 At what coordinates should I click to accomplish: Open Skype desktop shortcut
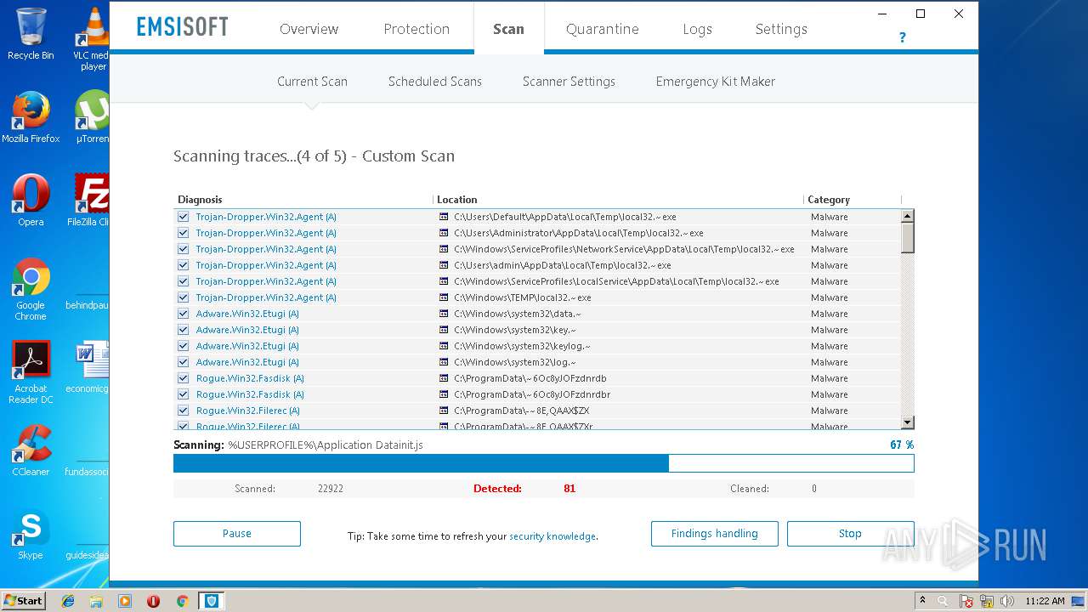tap(31, 534)
